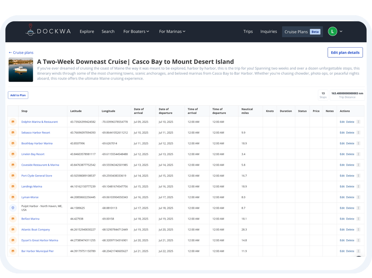Open the Atlantic Boat Company link
Image resolution: width=372 pixels, height=278 pixels.
coord(35,229)
